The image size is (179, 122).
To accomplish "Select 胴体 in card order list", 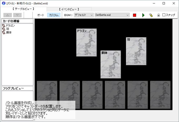I will pyautogui.click(x=9, y=33).
